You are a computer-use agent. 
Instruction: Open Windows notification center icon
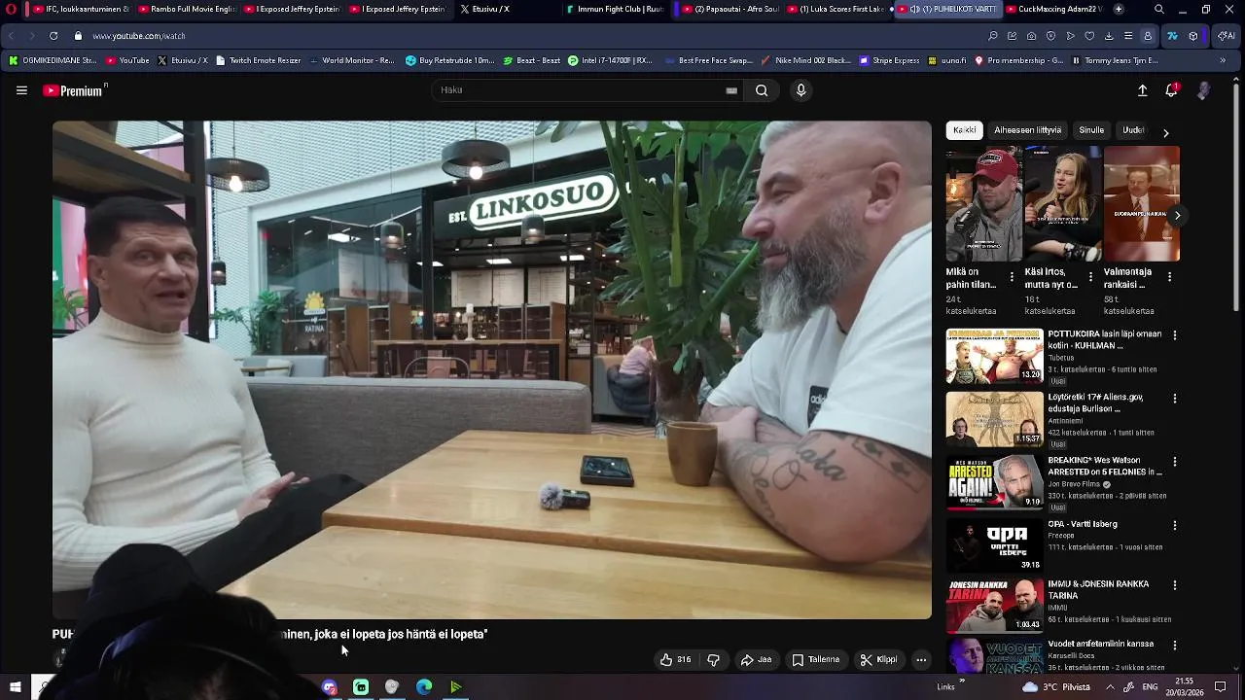click(x=1220, y=687)
